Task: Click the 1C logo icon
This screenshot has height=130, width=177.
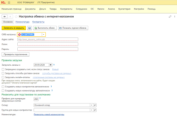Action: point(3,2)
